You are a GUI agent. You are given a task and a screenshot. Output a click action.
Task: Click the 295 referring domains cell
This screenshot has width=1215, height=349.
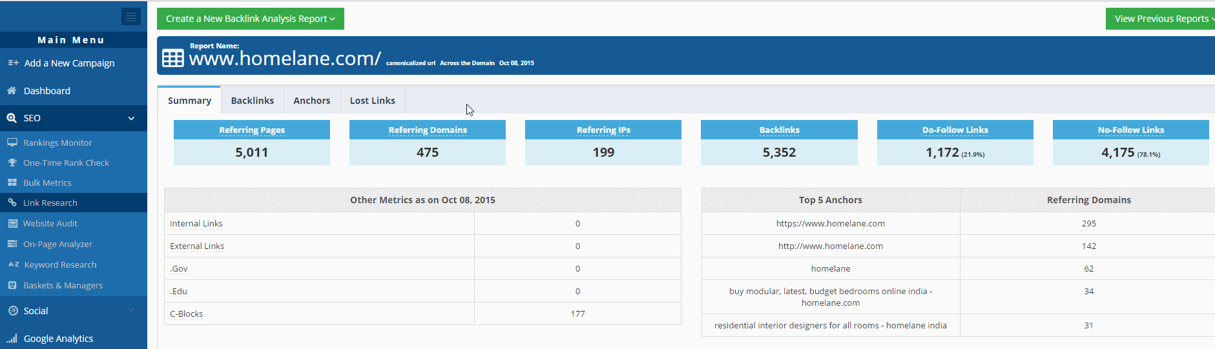1089,223
